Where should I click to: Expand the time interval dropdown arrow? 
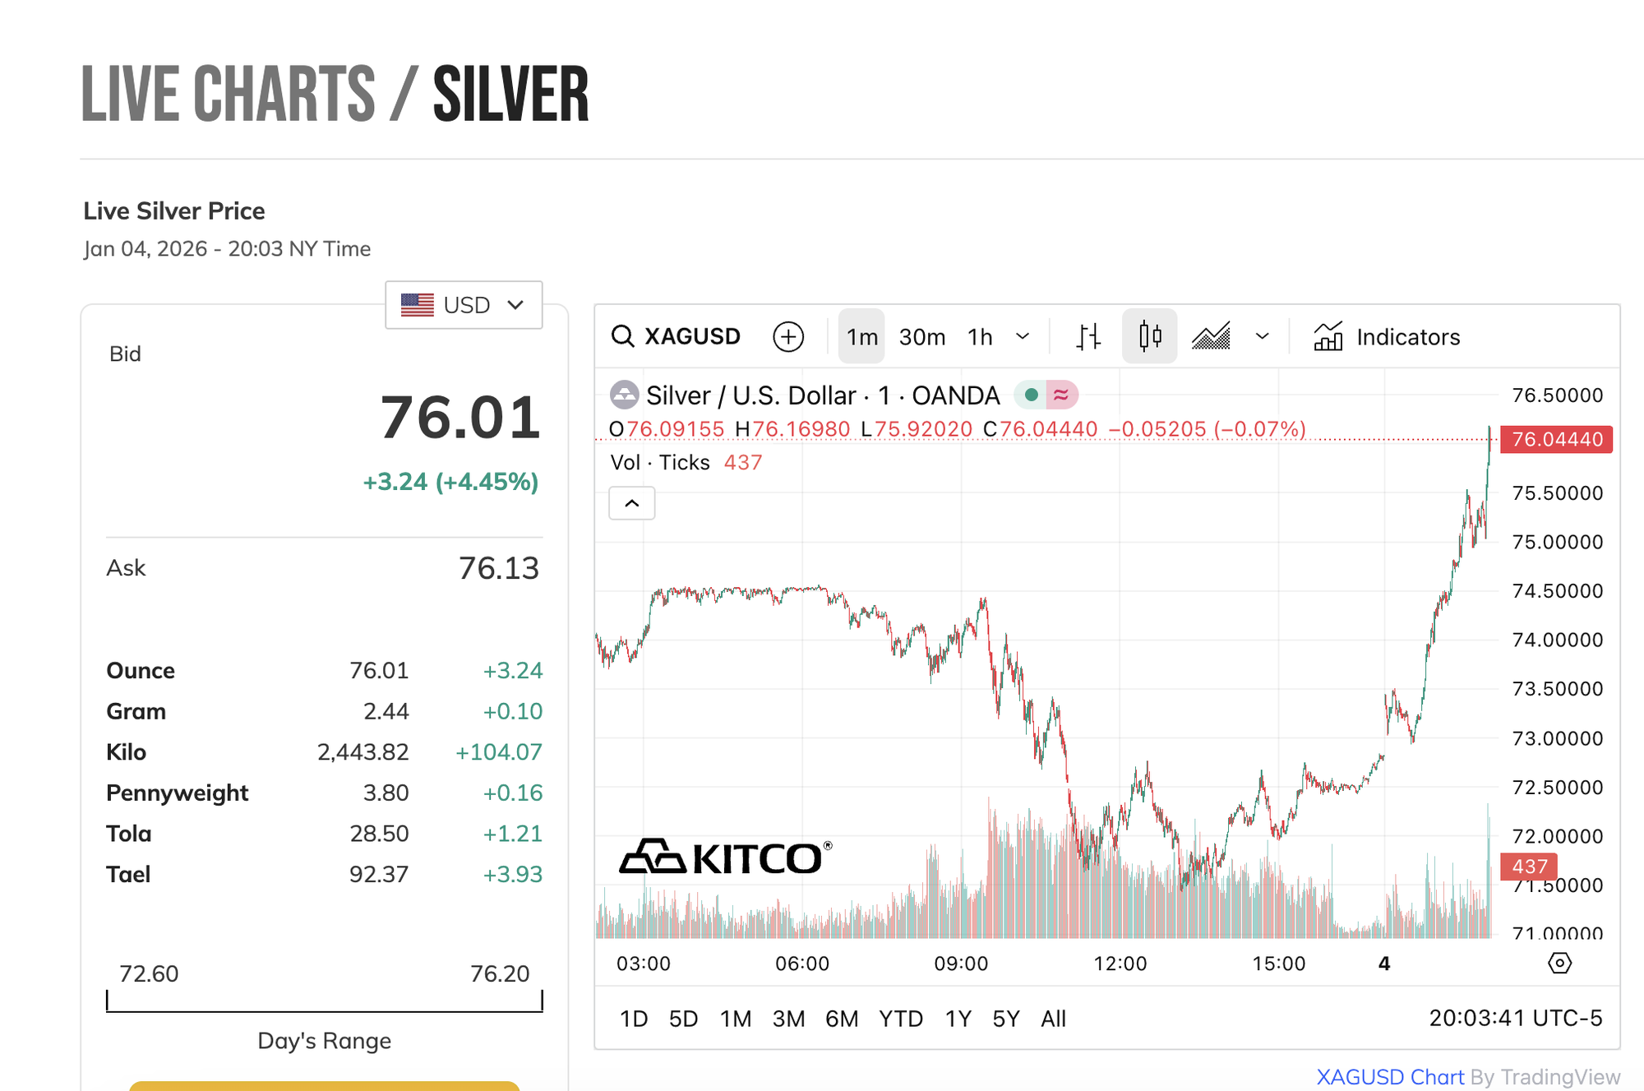[1023, 336]
